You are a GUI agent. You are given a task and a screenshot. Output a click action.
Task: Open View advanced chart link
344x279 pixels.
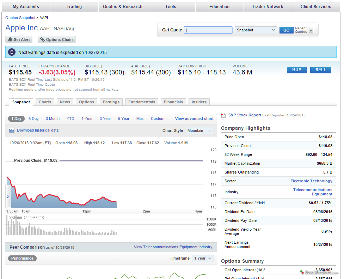tap(194, 119)
